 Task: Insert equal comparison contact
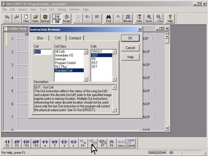pyautogui.click(x=45, y=143)
